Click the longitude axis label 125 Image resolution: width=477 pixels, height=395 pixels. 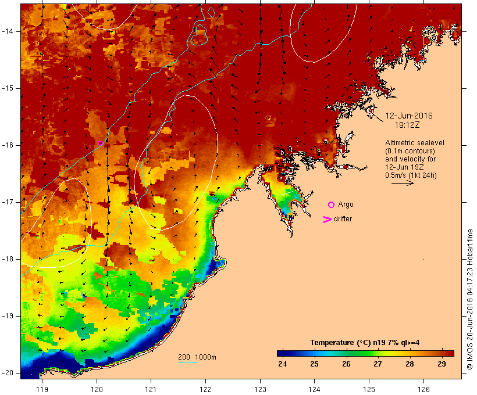click(x=369, y=390)
